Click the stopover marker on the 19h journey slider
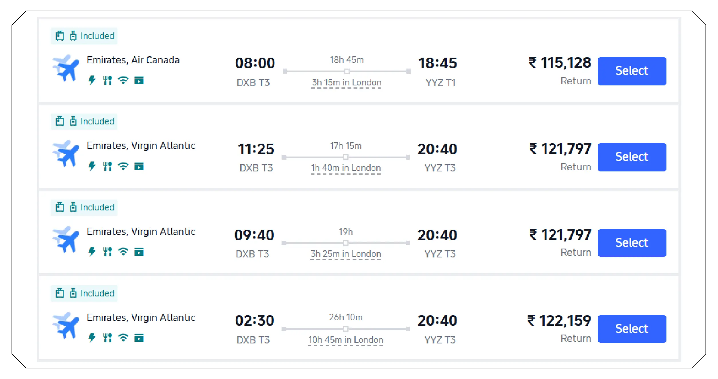Image resolution: width=718 pixels, height=379 pixels. 346,243
